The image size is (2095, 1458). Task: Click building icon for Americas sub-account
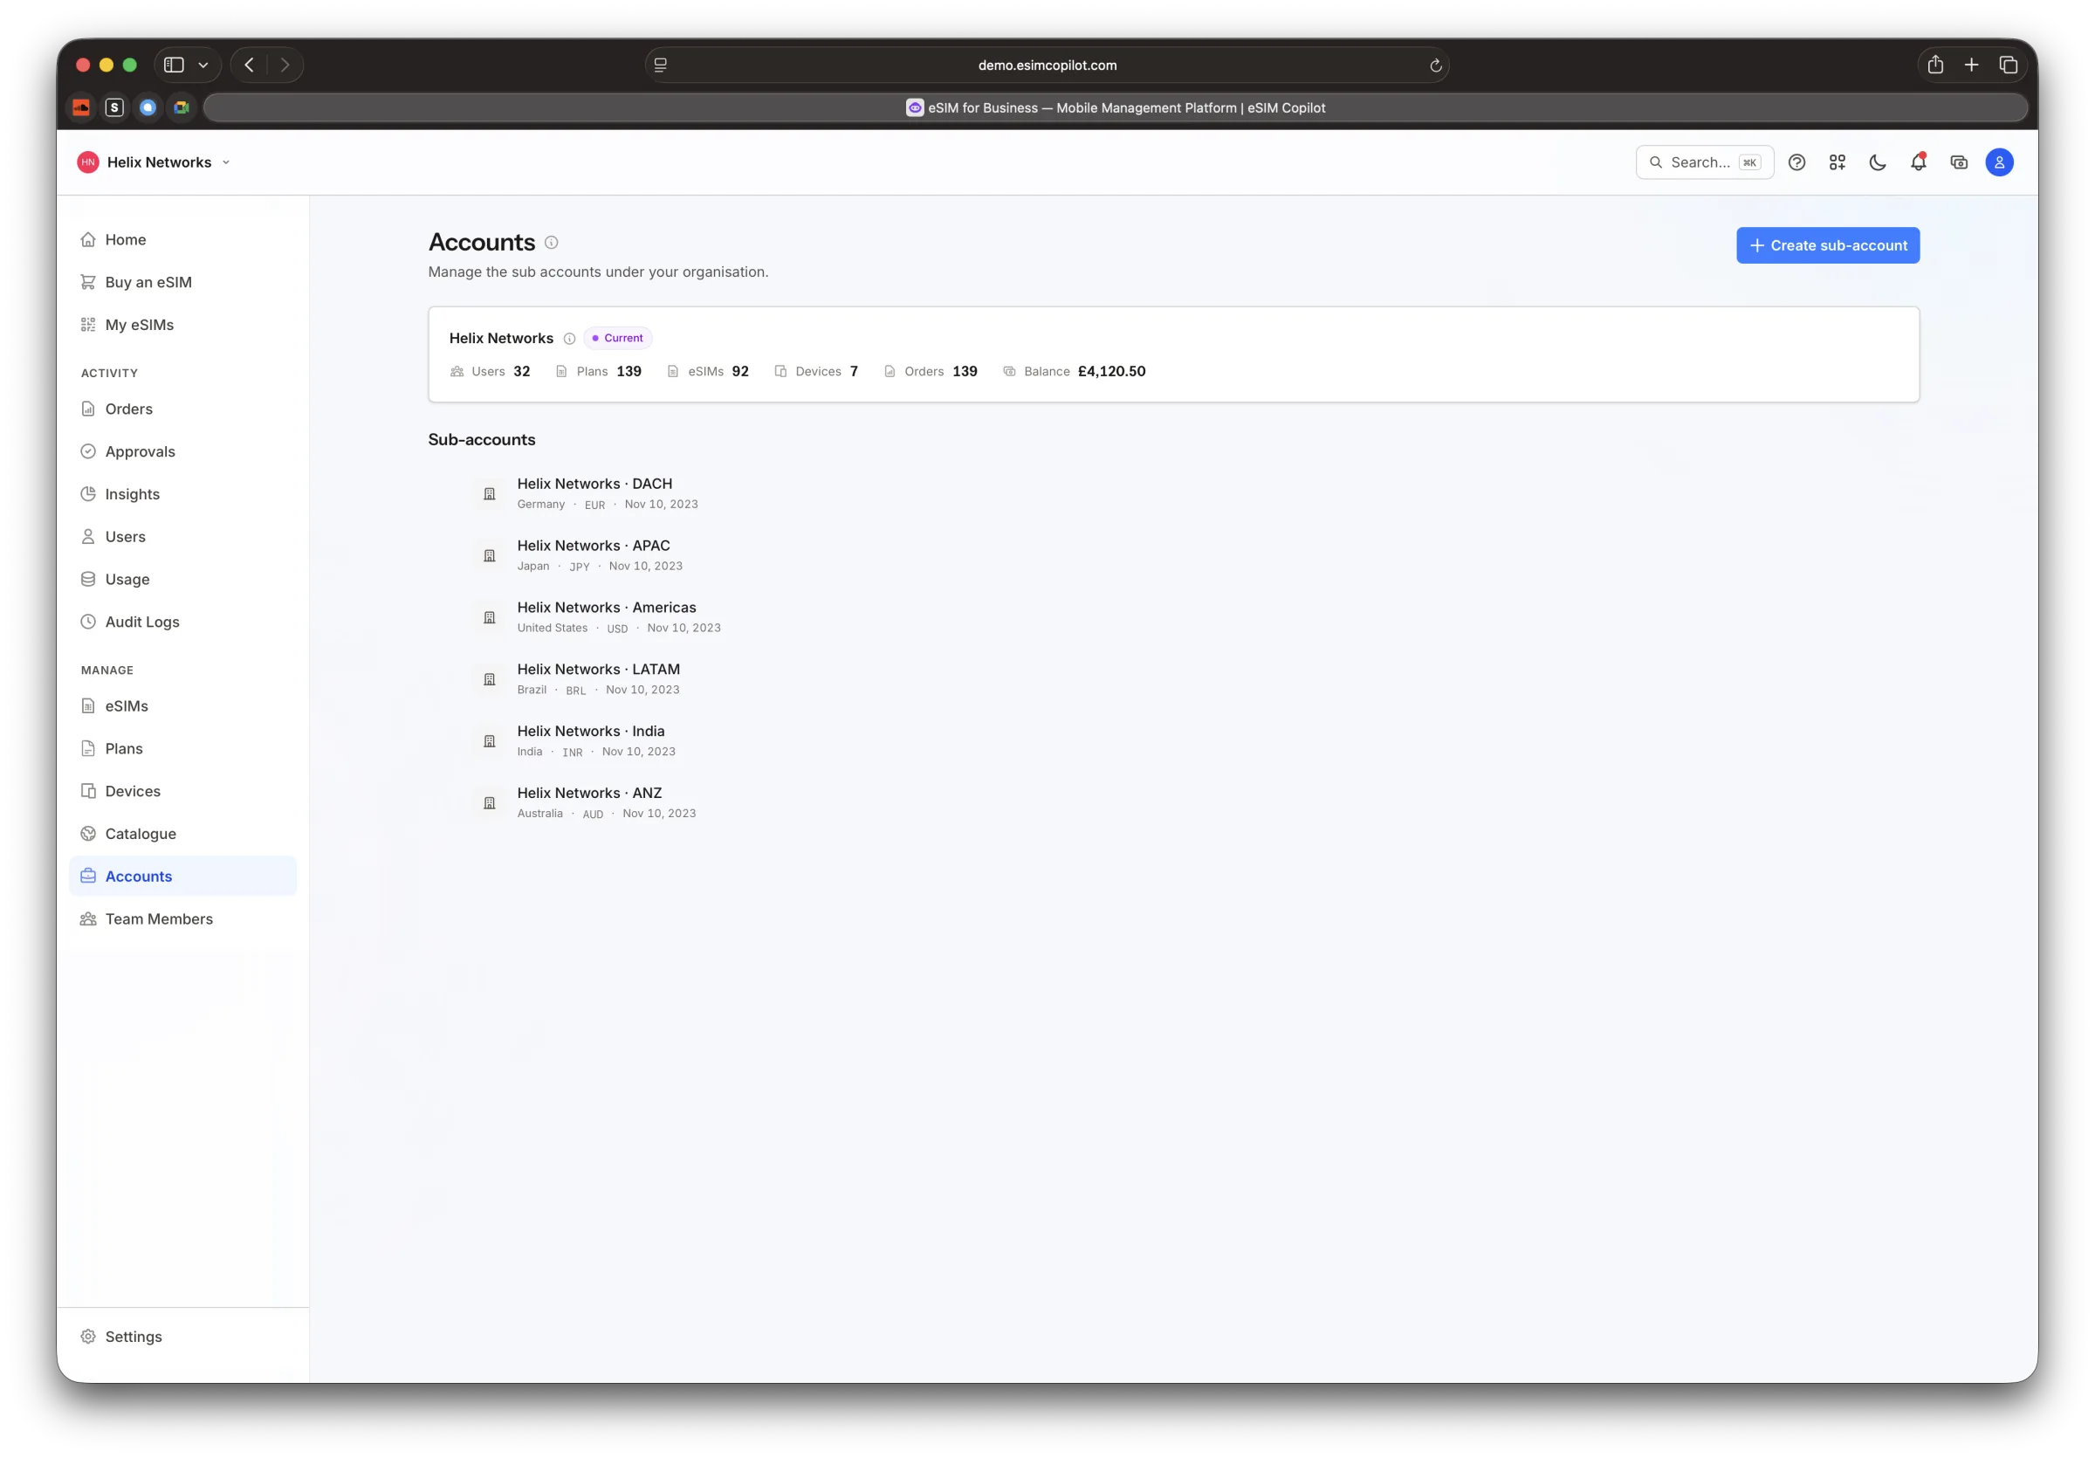coord(489,618)
